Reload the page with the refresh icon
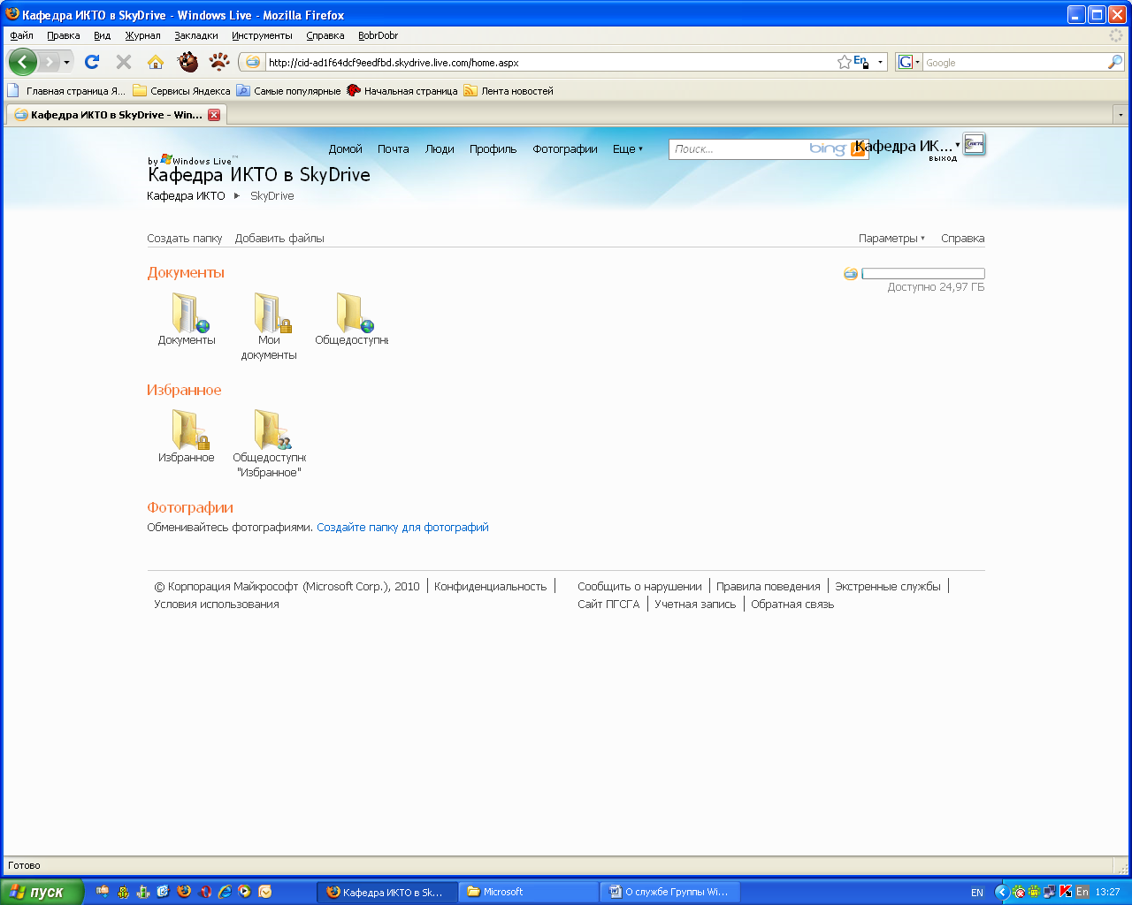Screen dimensions: 1132x905 (92, 62)
